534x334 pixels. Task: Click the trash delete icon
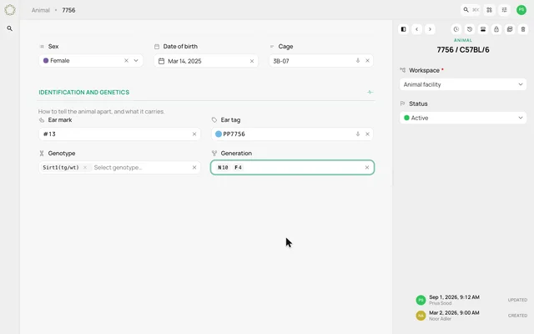click(523, 29)
